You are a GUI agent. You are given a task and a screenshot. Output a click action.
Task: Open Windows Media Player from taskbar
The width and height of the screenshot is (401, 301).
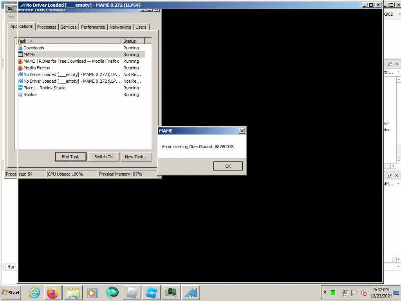[x=92, y=292]
